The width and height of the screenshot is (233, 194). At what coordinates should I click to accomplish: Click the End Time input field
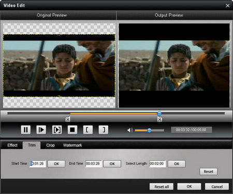point(94,163)
